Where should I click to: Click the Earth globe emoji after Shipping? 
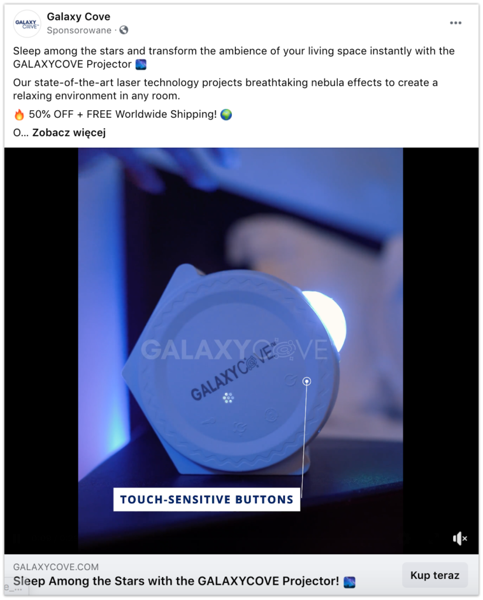point(226,114)
